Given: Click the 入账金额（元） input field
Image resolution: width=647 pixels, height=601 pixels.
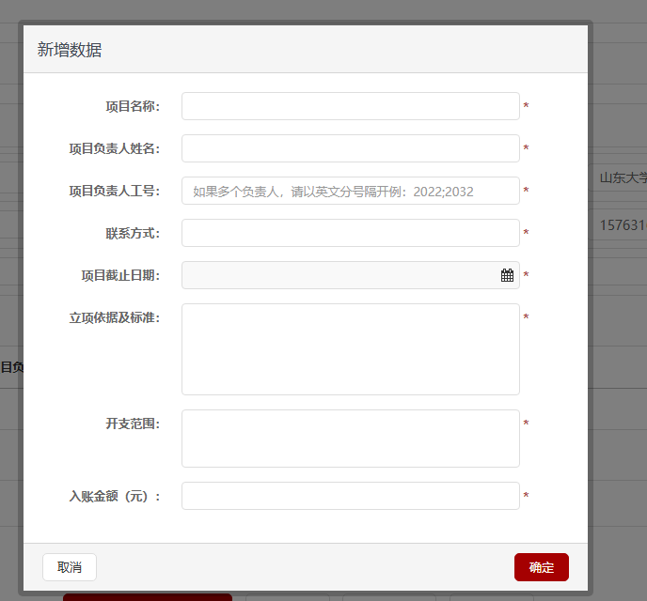Looking at the screenshot, I should [351, 496].
